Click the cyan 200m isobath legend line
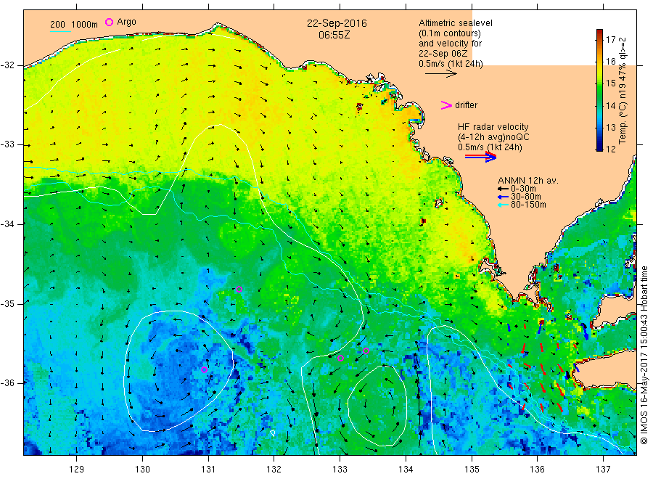The width and height of the screenshot is (653, 479). coord(60,30)
